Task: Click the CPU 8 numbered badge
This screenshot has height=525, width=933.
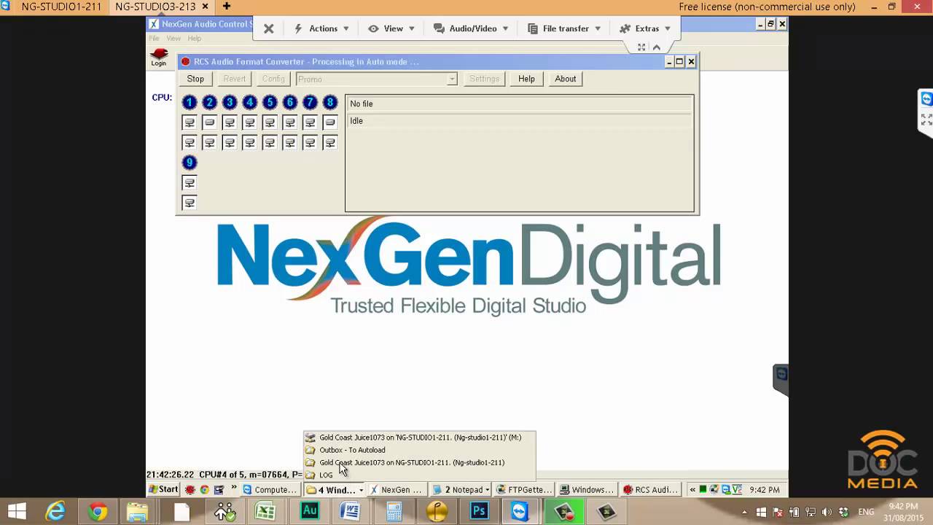Action: tap(330, 103)
